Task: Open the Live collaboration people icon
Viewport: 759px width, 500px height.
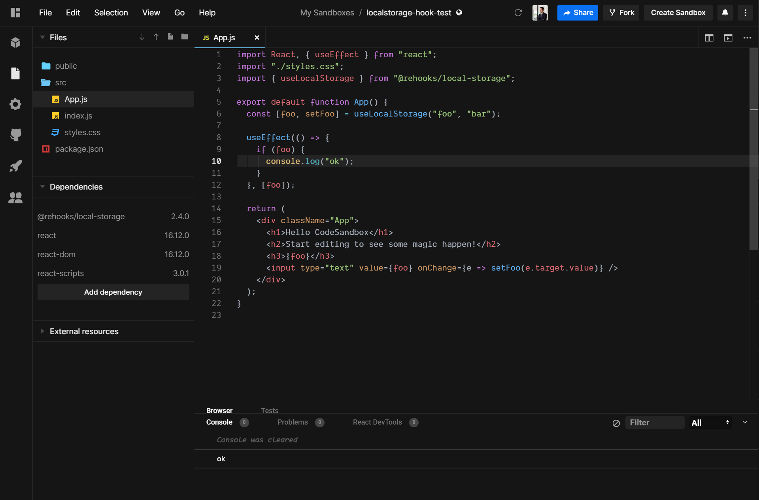Action: (x=15, y=197)
